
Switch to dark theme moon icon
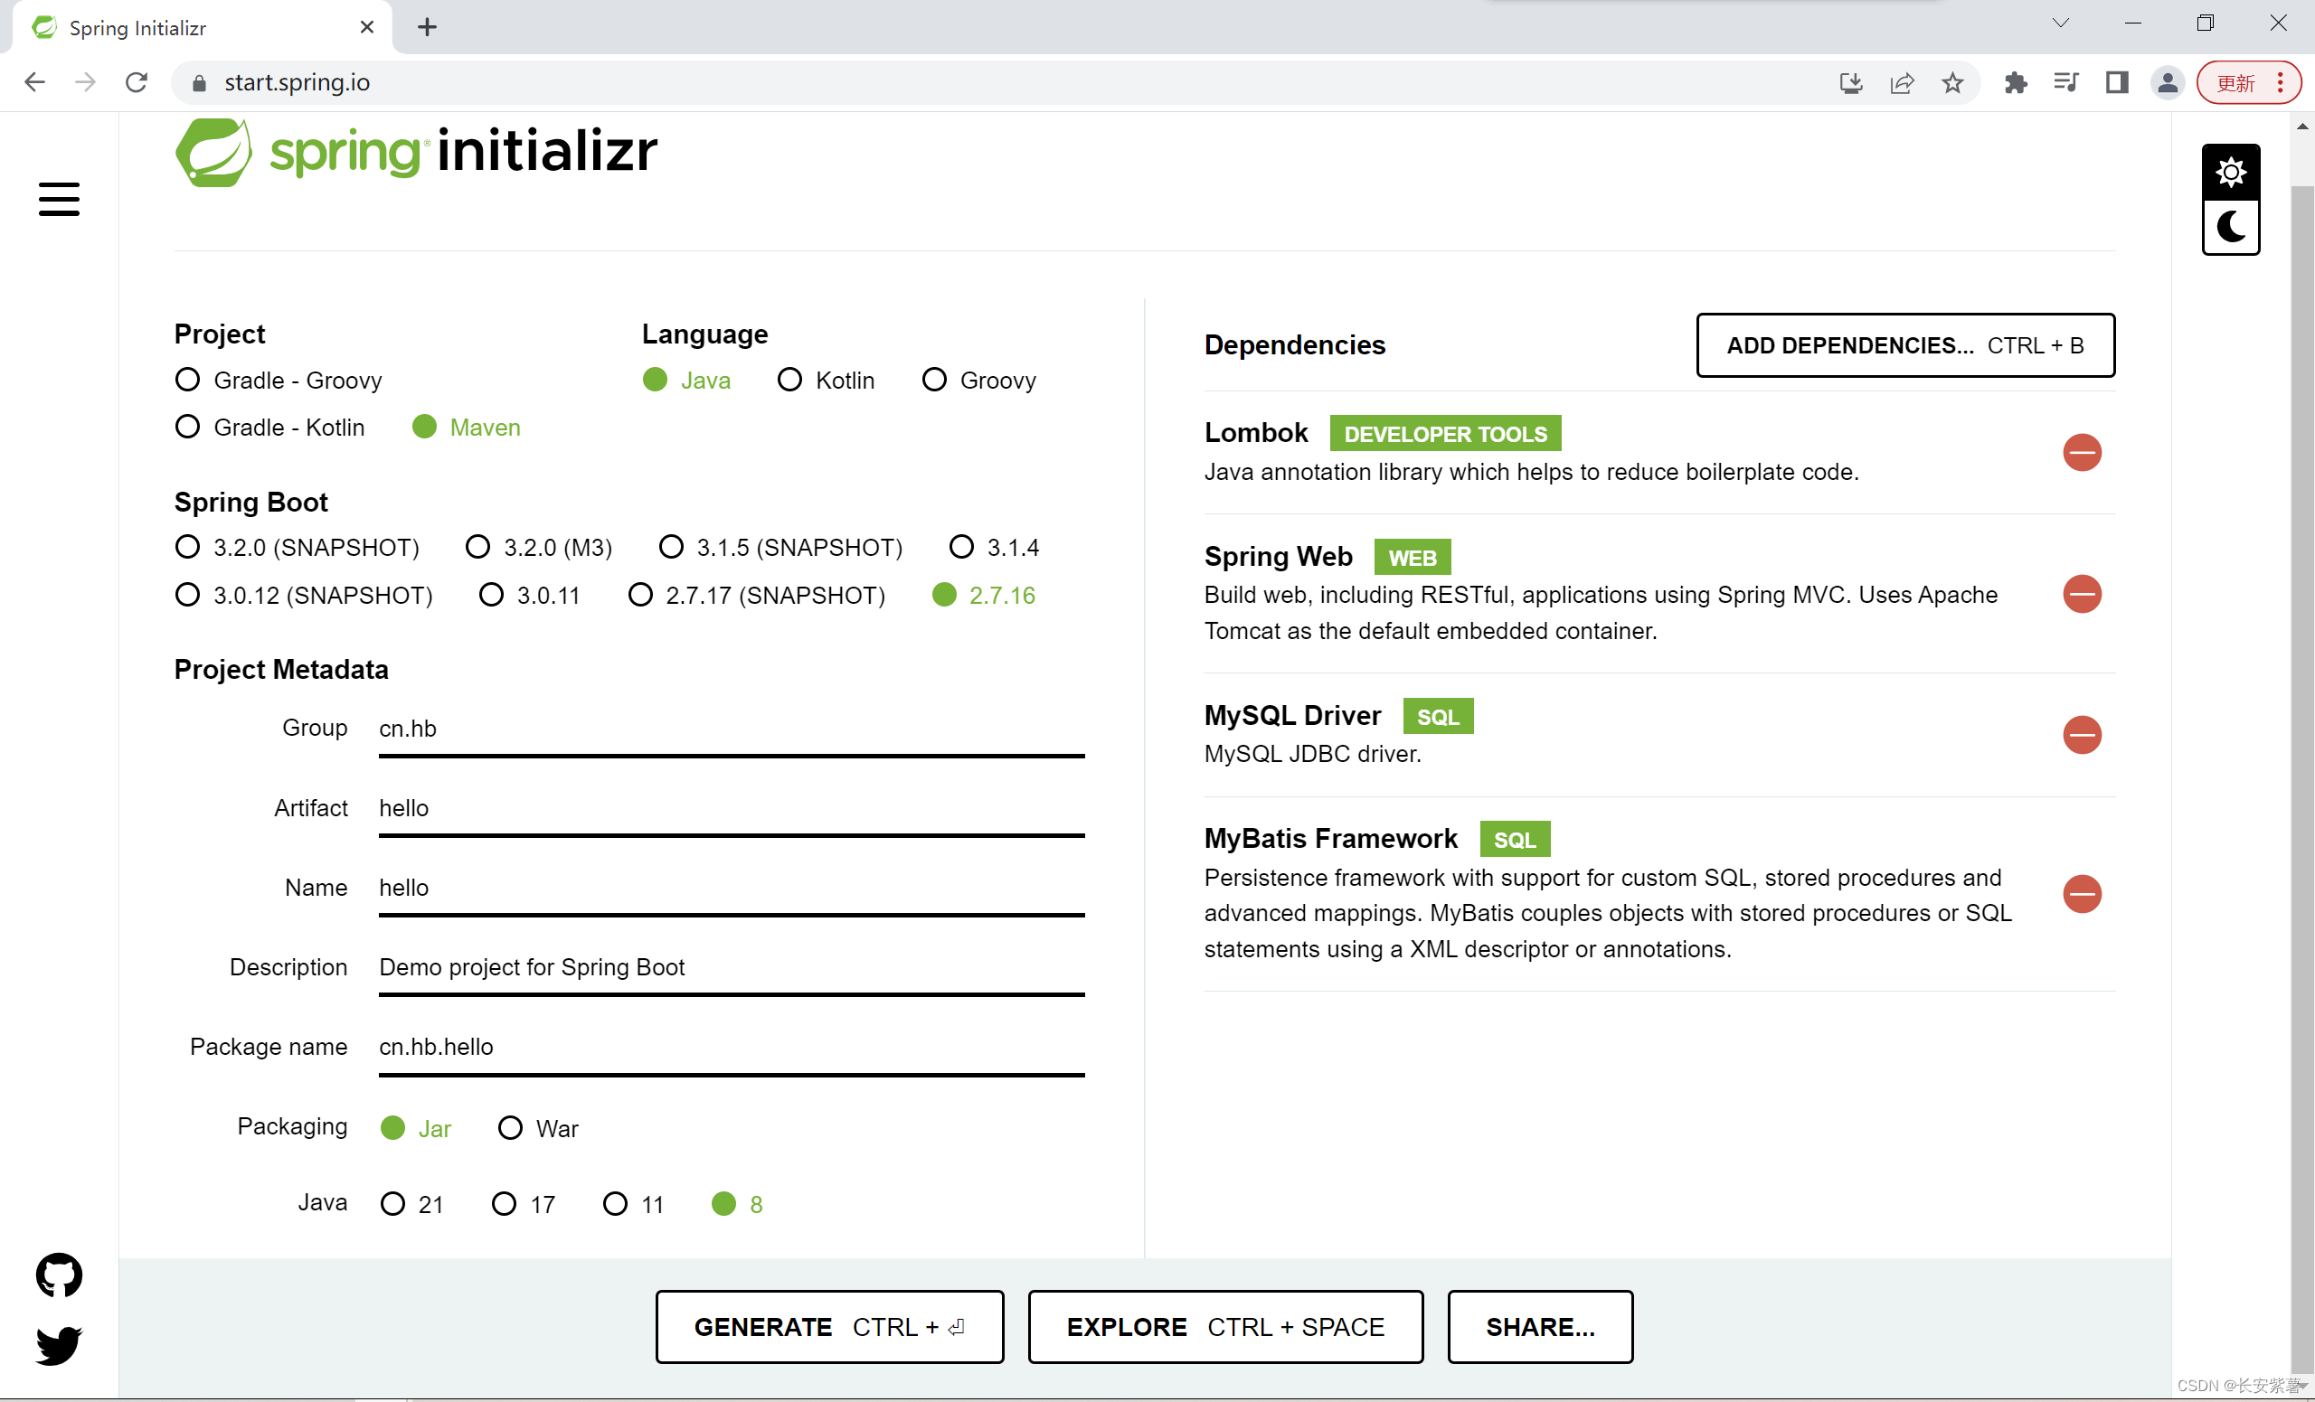[2230, 226]
